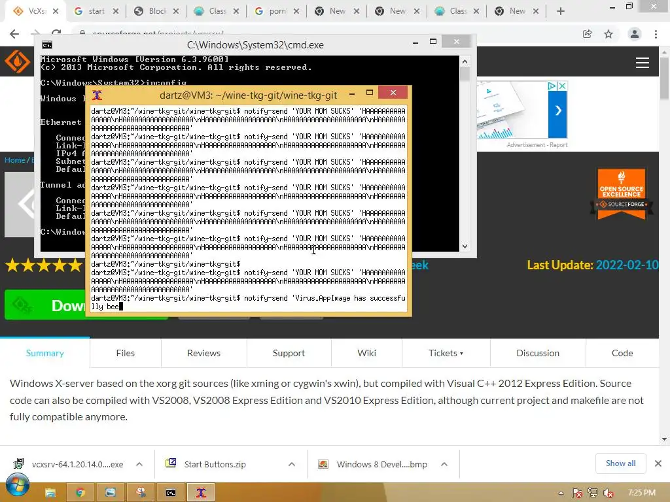The width and height of the screenshot is (670, 502).
Task: Click the Home breadcrumb link
Action: 15,160
